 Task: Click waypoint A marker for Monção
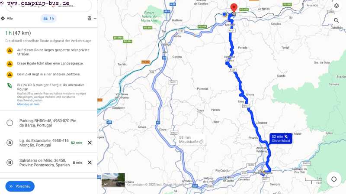point(10,143)
